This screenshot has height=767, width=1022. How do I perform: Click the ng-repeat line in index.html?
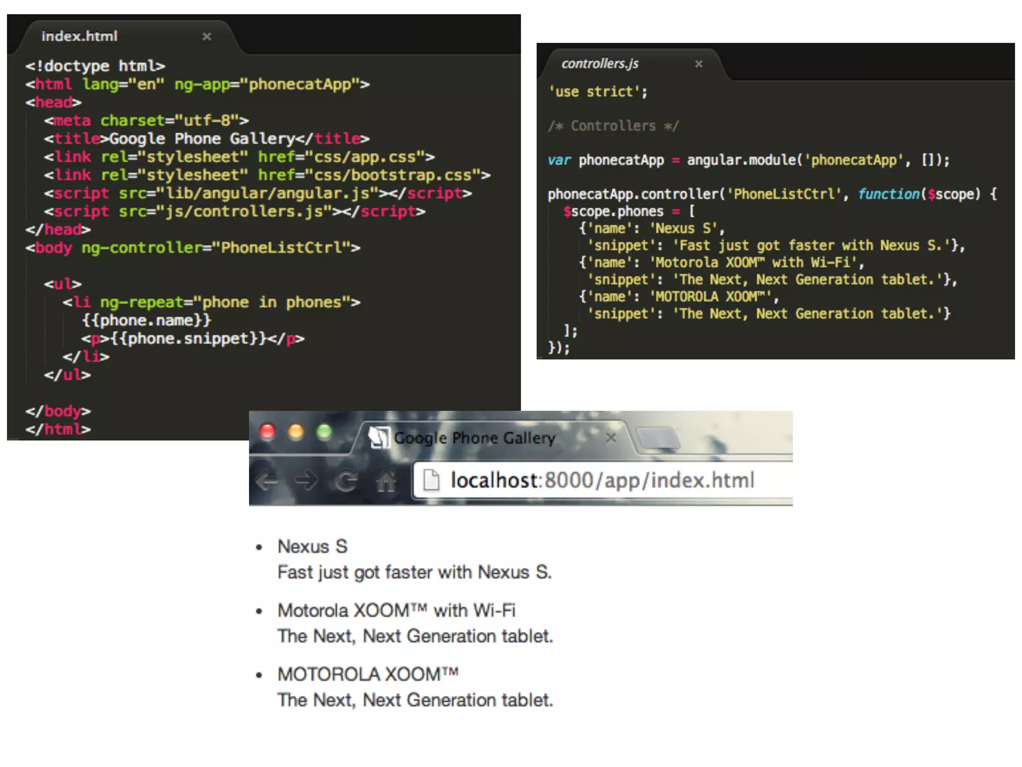tap(212, 302)
